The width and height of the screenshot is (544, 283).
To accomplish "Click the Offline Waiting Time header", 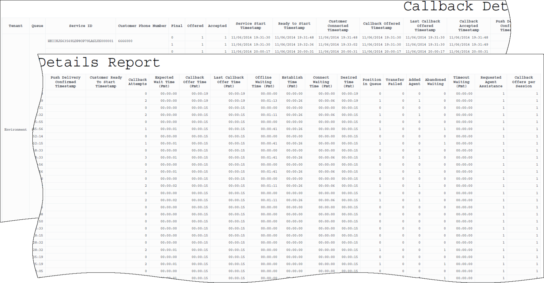I will 263,82.
